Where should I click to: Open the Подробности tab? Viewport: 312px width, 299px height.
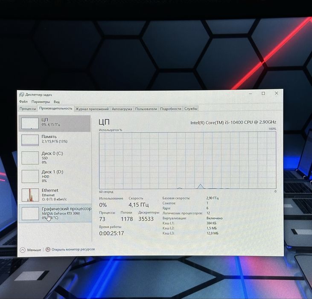[x=171, y=109]
